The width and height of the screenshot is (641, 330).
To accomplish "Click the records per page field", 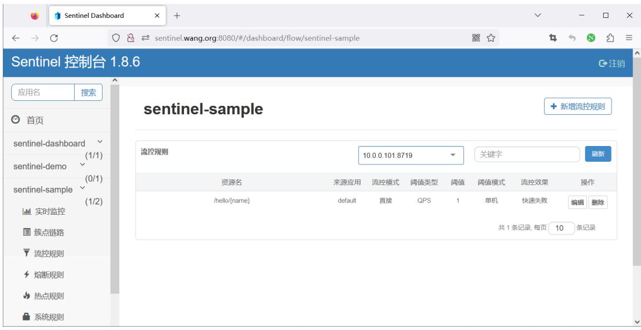I will click(561, 228).
